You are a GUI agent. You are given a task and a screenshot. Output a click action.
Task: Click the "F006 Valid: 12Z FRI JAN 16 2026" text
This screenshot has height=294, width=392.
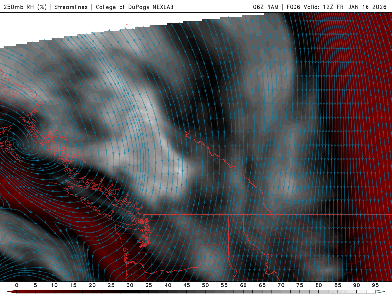337,7
